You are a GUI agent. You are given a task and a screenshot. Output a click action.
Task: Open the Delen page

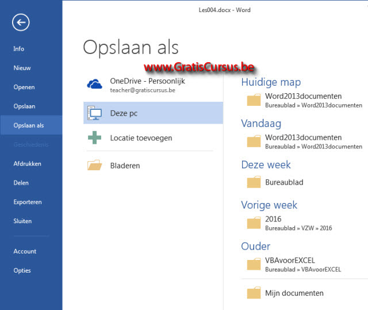21,183
